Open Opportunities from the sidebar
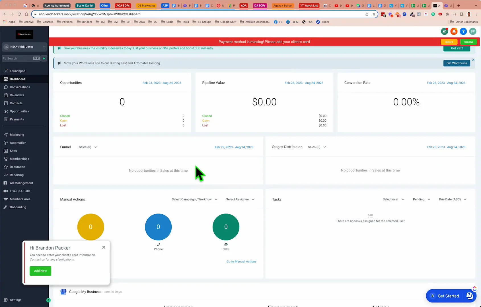This screenshot has height=307, width=481. coord(6,111)
